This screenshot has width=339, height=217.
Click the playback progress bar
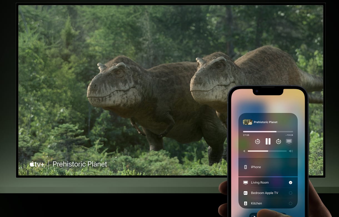(x=268, y=131)
